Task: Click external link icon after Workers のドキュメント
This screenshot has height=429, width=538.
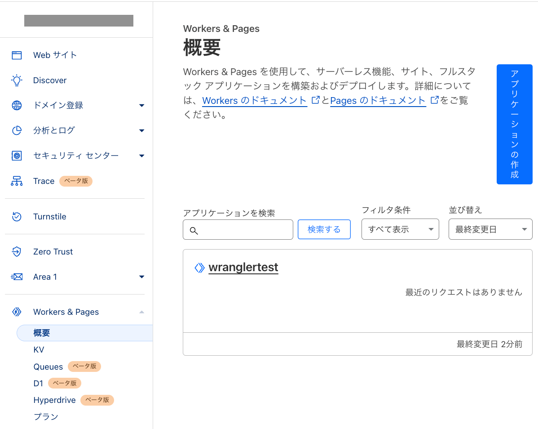Action: (315, 100)
